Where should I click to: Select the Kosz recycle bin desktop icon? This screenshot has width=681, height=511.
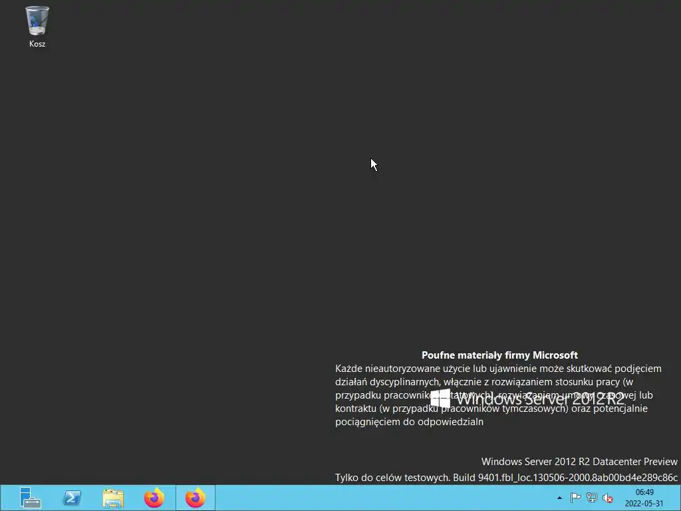tap(37, 26)
